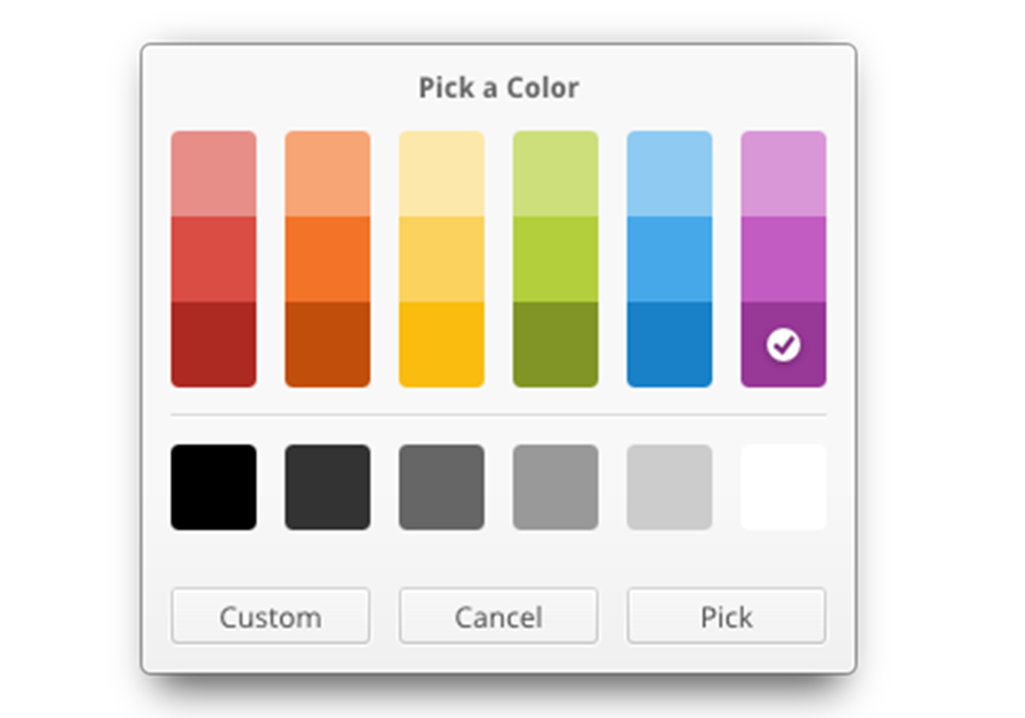Select the dark blue color swatch
Viewport: 1025px width, 718px height.
point(669,345)
